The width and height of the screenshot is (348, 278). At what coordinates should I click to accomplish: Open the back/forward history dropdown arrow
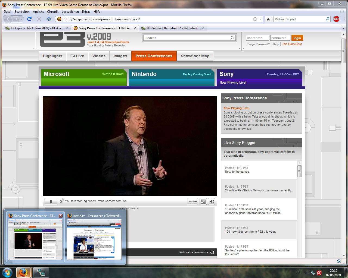pos(22,19)
